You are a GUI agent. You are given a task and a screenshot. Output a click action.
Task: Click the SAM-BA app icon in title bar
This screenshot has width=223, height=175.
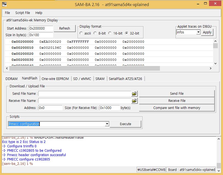(x=4, y=4)
